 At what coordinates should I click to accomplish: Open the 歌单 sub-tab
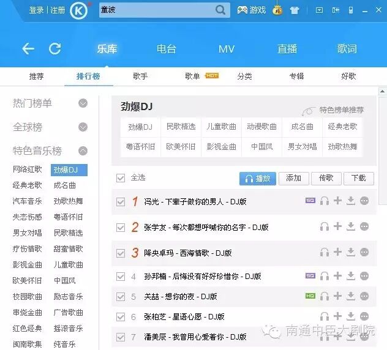[192, 76]
